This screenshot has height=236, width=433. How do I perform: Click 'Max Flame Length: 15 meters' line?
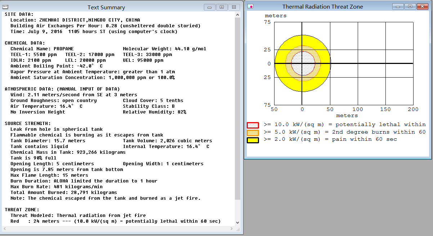(x=49, y=175)
